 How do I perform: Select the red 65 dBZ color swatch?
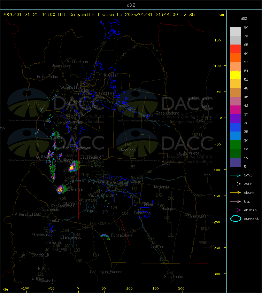tap(236, 49)
